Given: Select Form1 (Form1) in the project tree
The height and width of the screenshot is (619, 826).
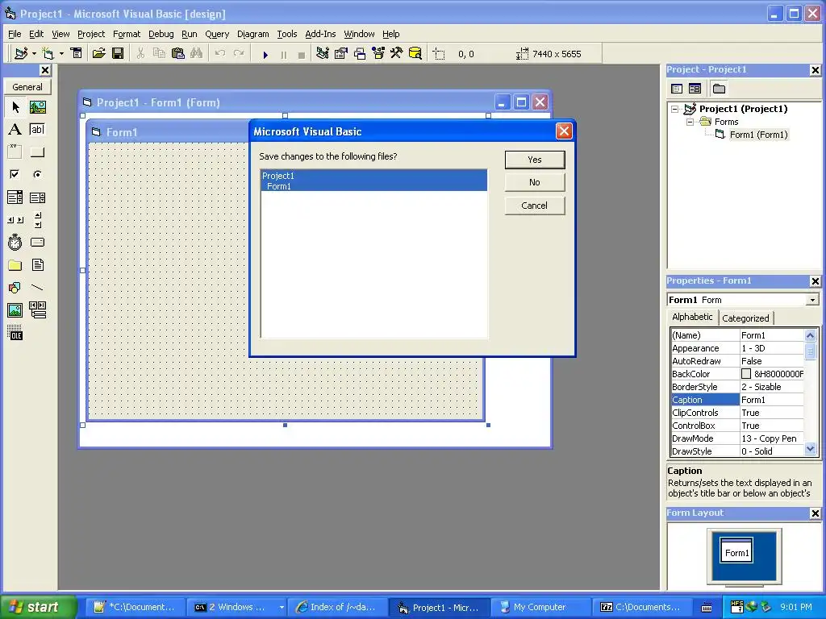Looking at the screenshot, I should click(758, 135).
